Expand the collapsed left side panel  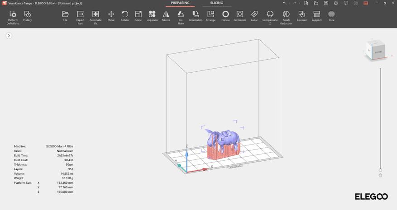pyautogui.click(x=9, y=36)
